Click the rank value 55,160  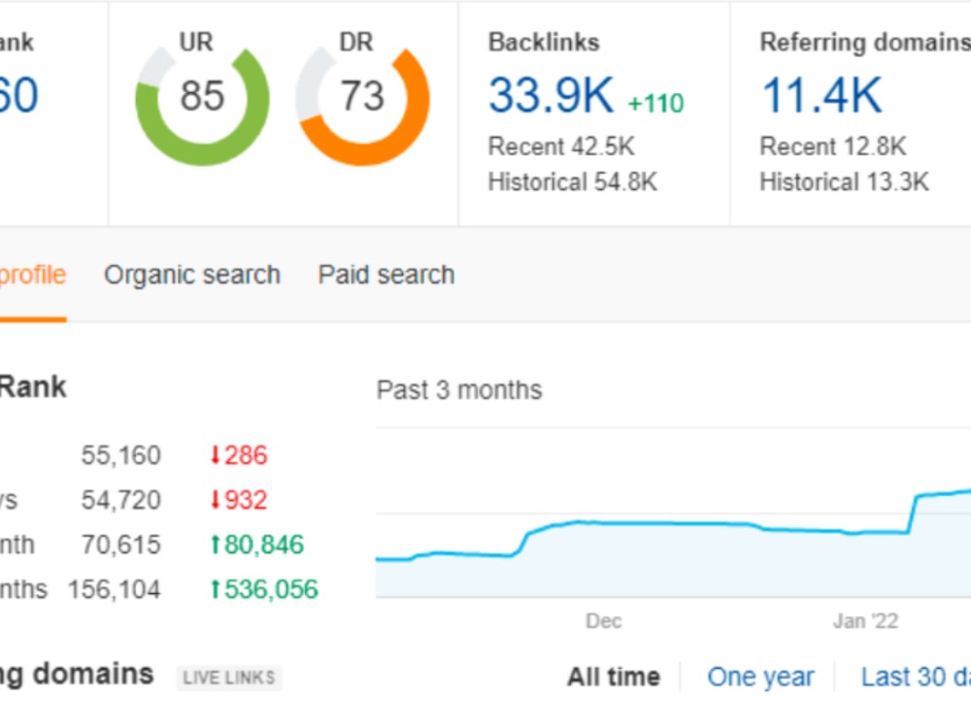tap(121, 455)
